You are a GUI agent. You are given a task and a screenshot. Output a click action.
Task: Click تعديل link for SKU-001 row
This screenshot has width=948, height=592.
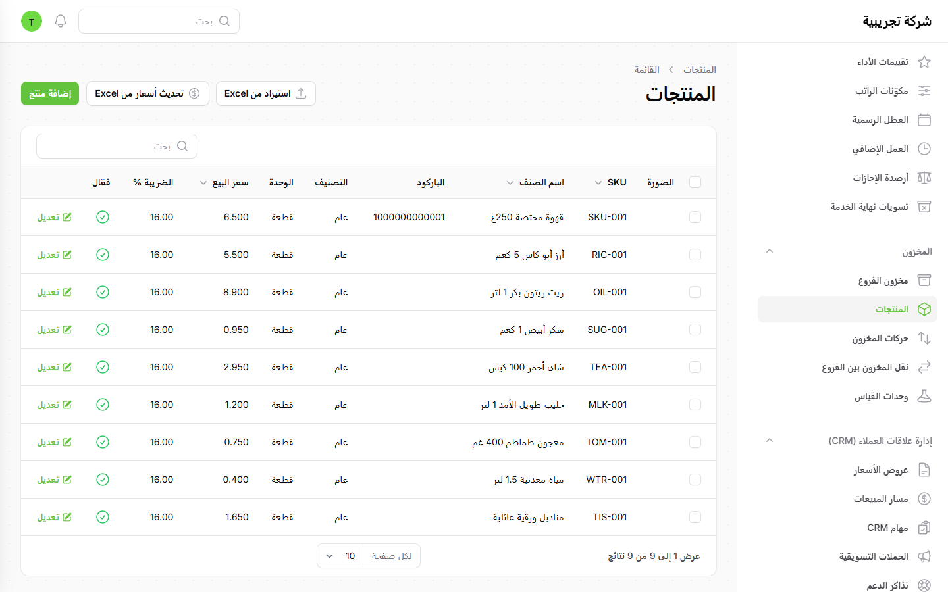(54, 217)
